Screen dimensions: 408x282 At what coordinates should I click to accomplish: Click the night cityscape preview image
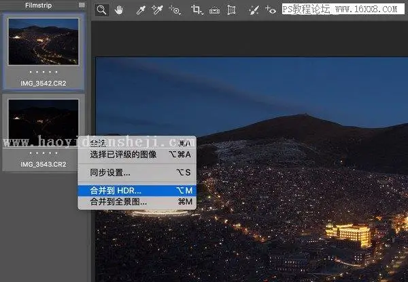252,169
